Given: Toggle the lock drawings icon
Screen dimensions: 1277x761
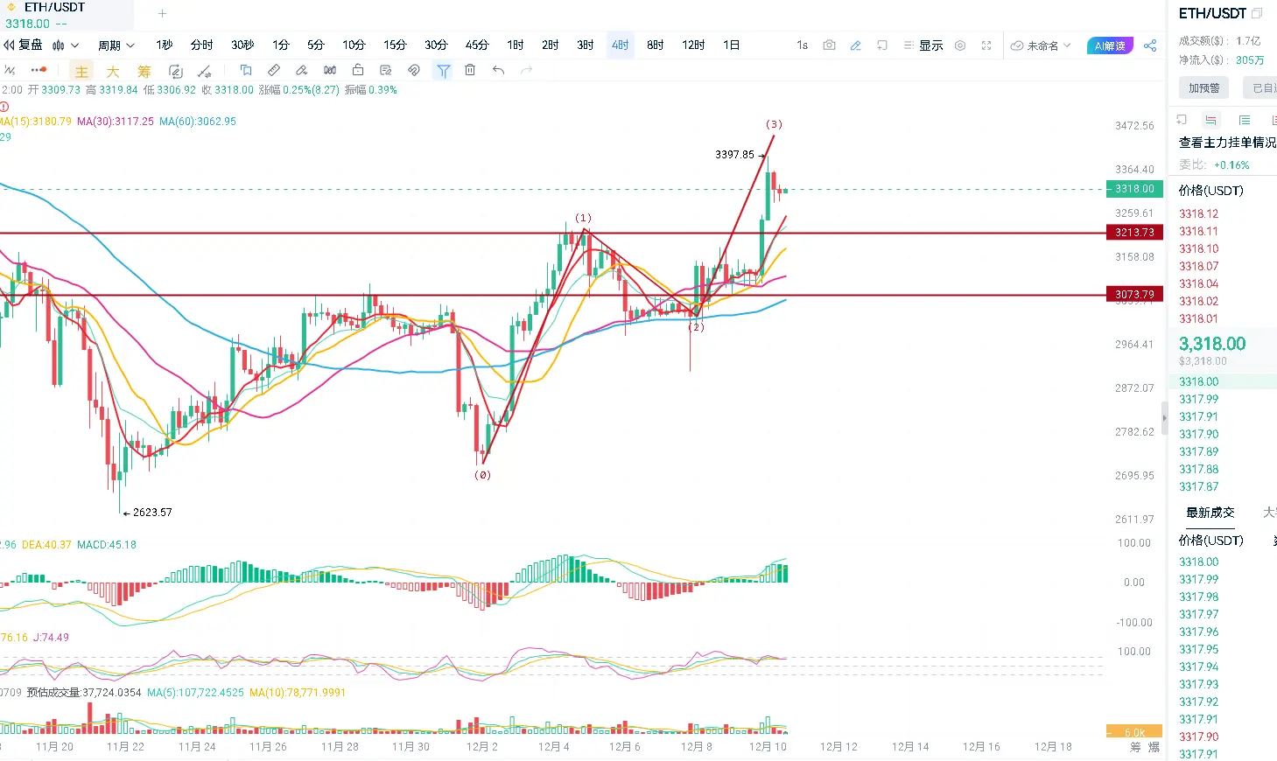Looking at the screenshot, I should pyautogui.click(x=358, y=70).
